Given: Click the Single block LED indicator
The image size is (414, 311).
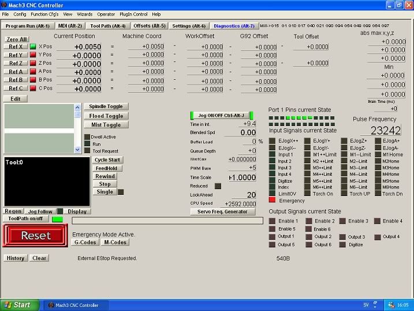Looking at the screenshot, I should pyautogui.click(x=121, y=192).
